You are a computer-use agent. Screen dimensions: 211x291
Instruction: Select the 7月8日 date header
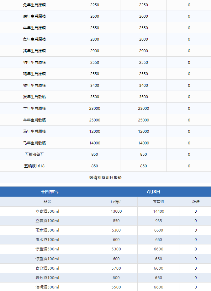click(x=153, y=191)
